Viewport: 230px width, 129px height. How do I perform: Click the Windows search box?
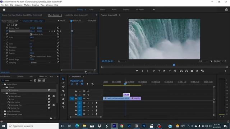point(33,126)
